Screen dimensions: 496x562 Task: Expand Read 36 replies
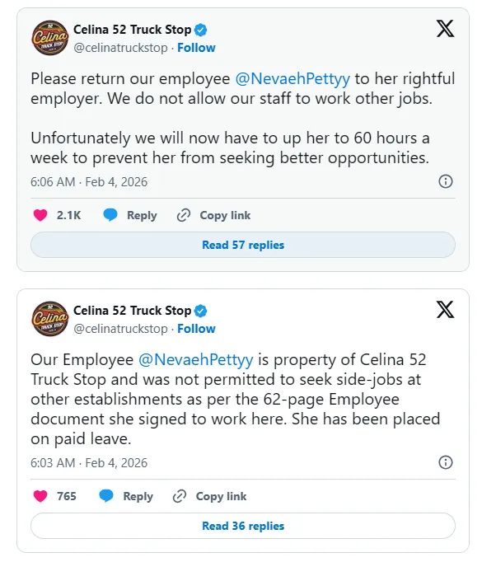click(243, 526)
